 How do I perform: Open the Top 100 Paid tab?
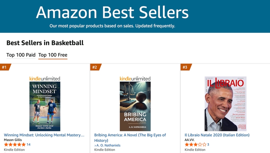point(21,55)
